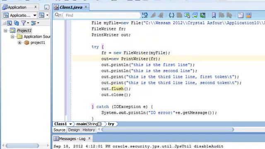265x149 pixels.
Task: Click into the Find text field
Action: (102, 15)
